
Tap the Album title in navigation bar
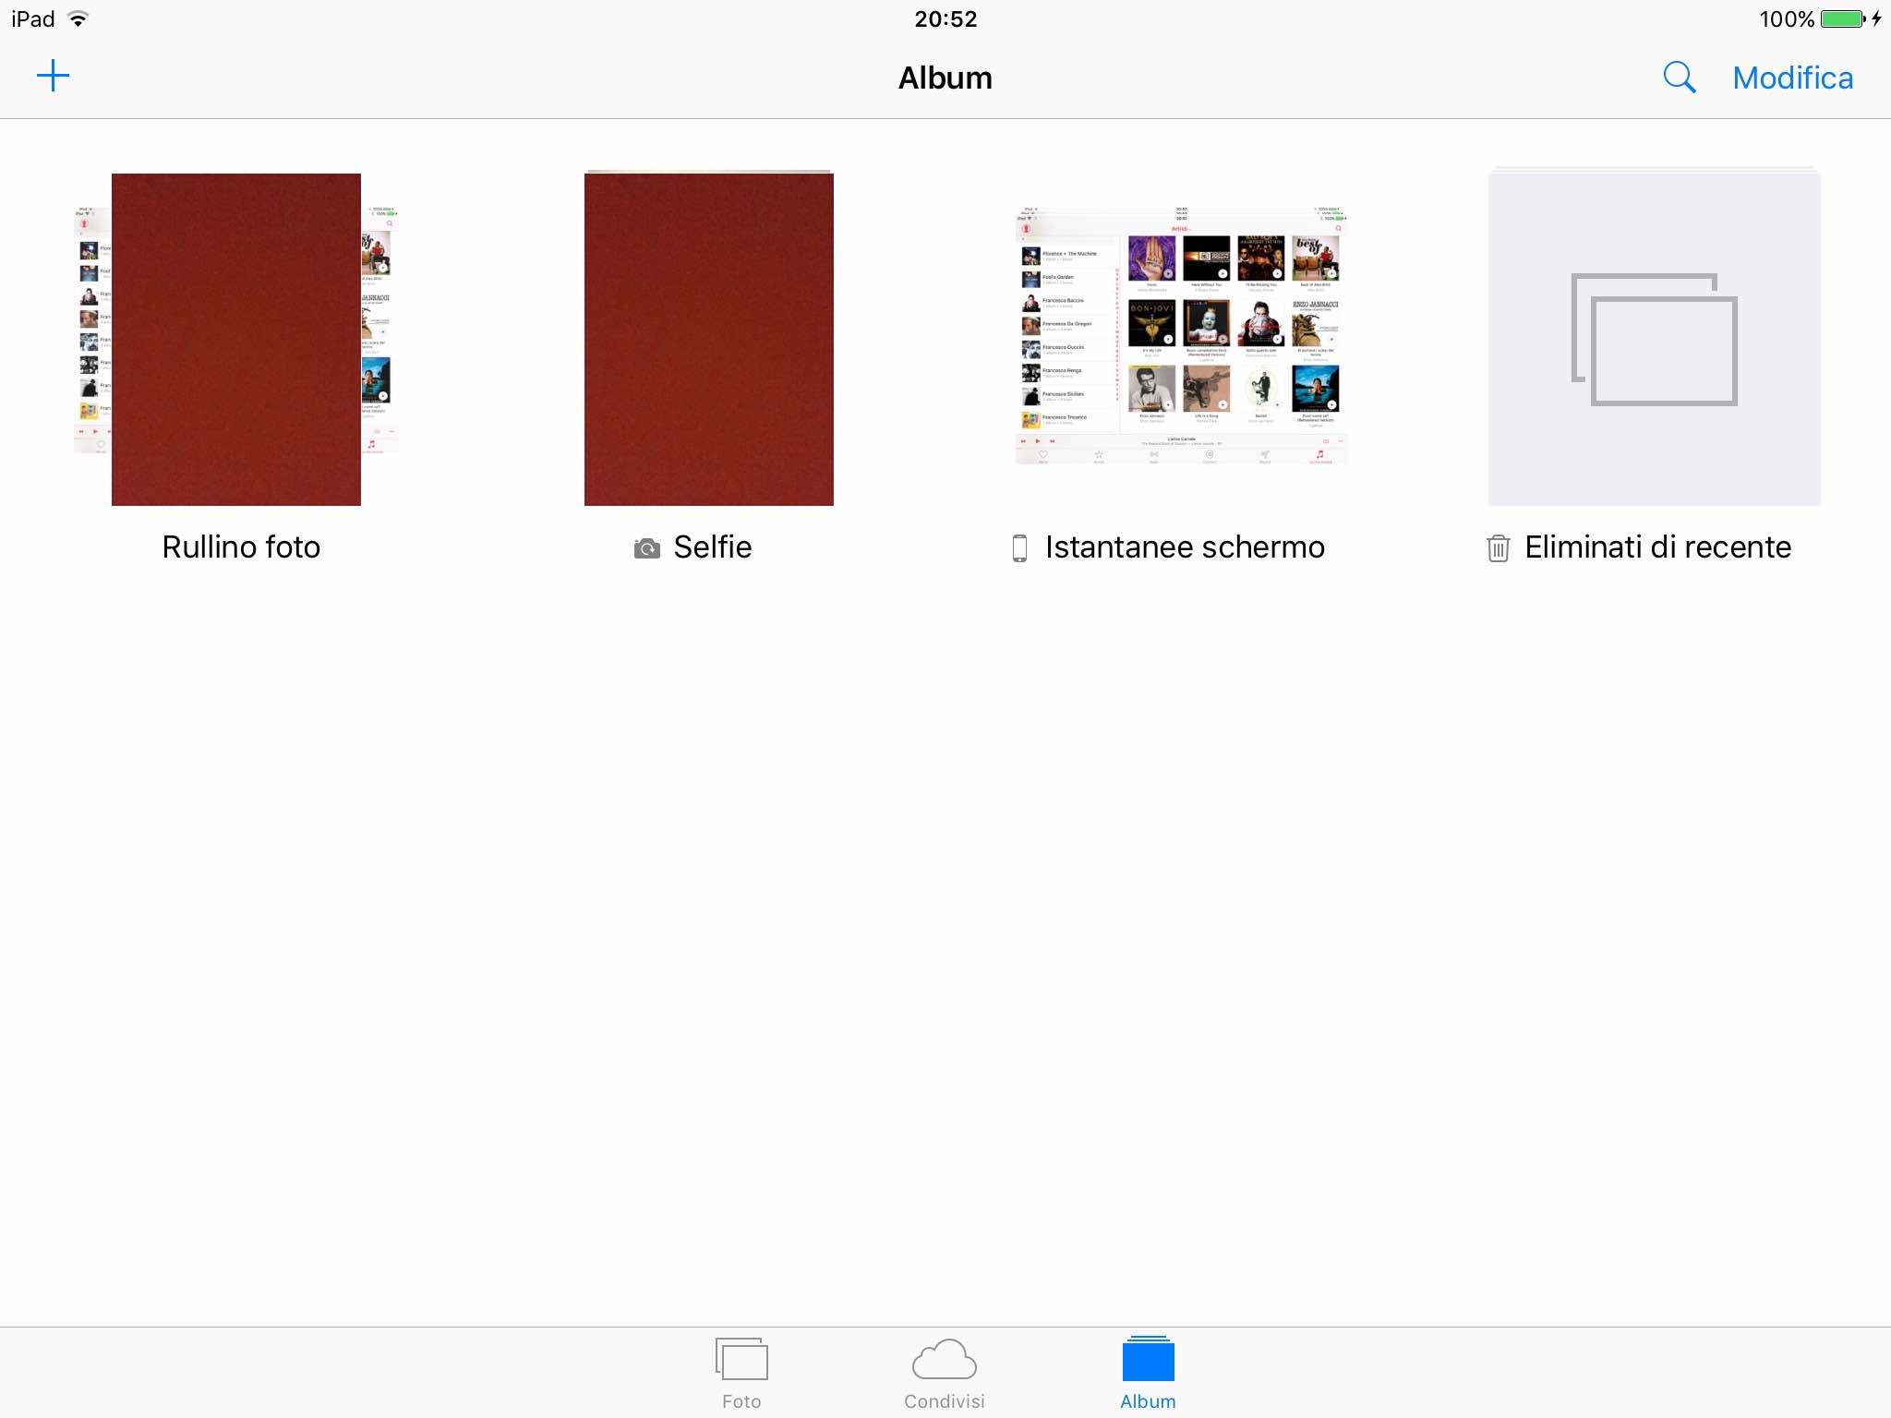pos(945,78)
